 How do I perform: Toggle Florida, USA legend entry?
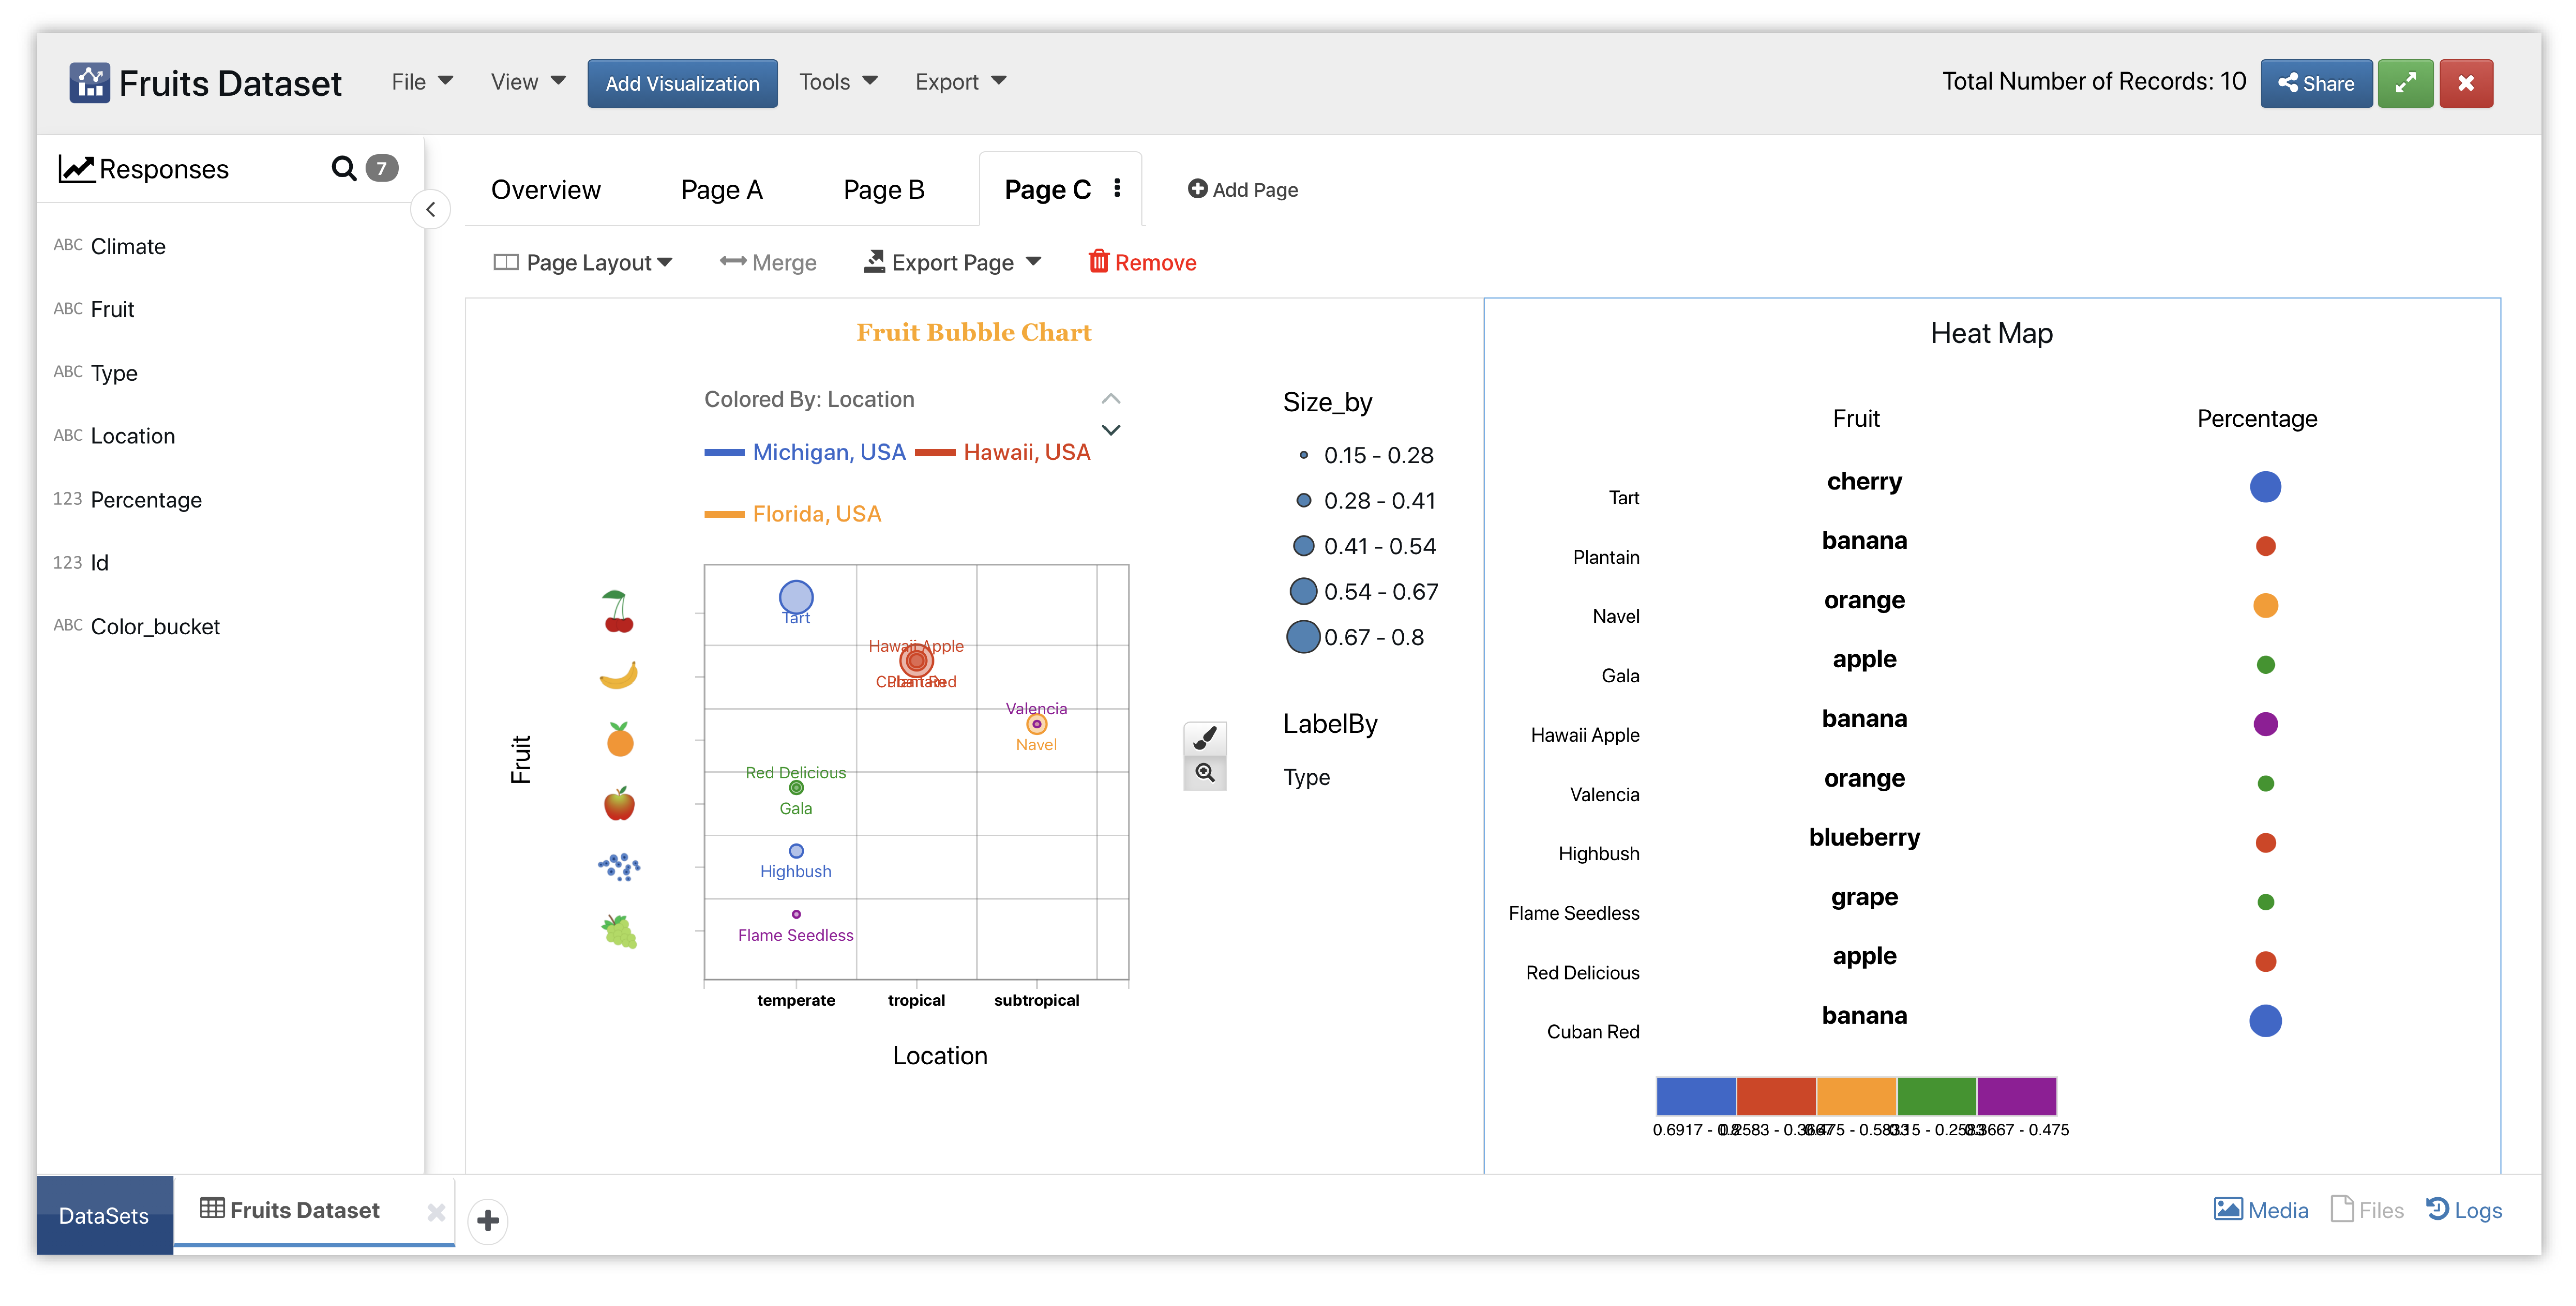(x=793, y=515)
